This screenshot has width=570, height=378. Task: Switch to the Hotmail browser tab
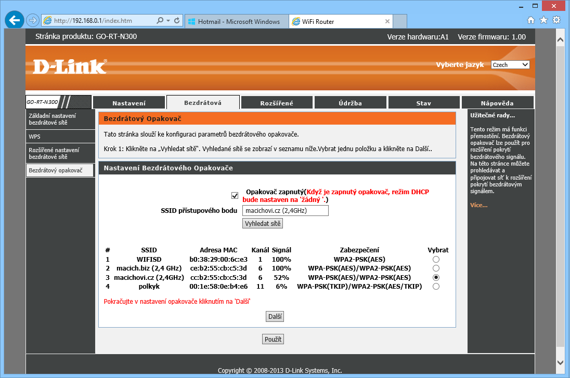[234, 21]
